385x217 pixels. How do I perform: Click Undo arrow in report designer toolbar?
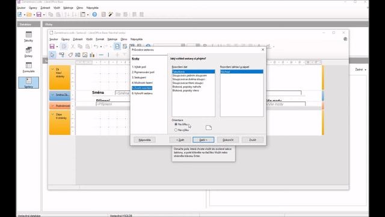[96, 46]
